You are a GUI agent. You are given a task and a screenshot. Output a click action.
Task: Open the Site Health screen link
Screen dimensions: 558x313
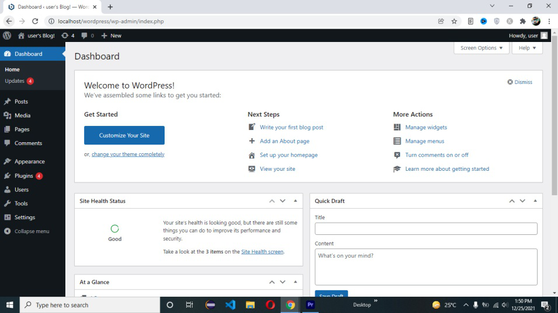[x=262, y=252]
